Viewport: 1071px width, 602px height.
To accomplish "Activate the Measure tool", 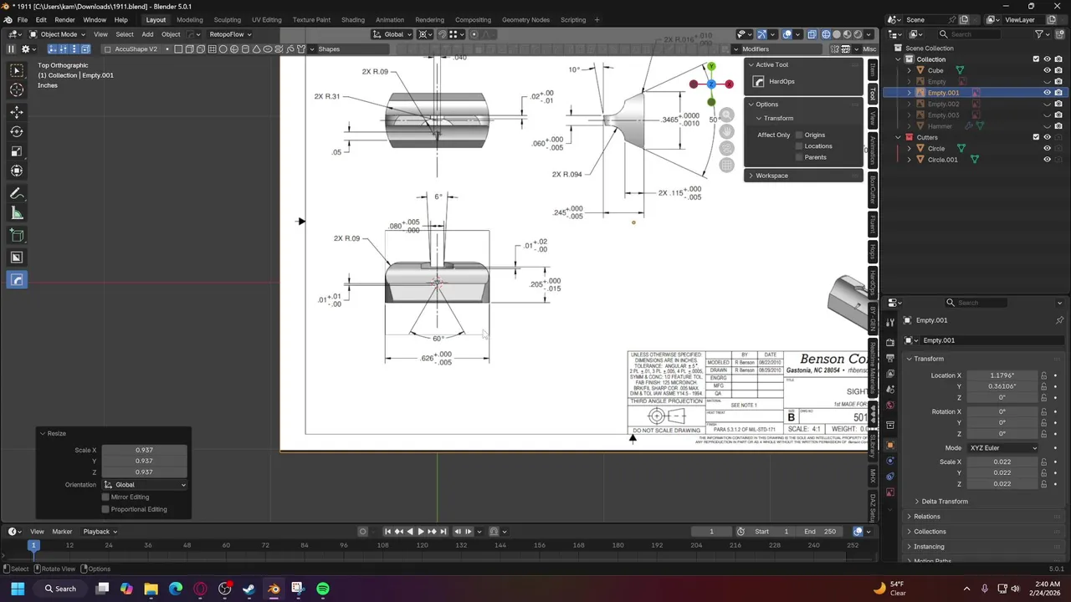I will pyautogui.click(x=17, y=214).
